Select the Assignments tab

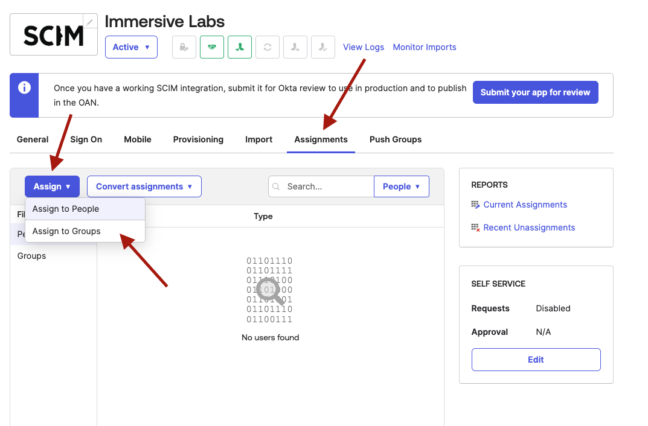321,139
